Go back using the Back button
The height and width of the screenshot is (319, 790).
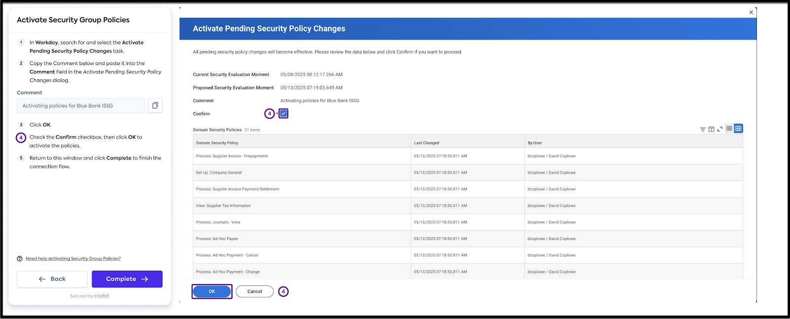pos(52,279)
